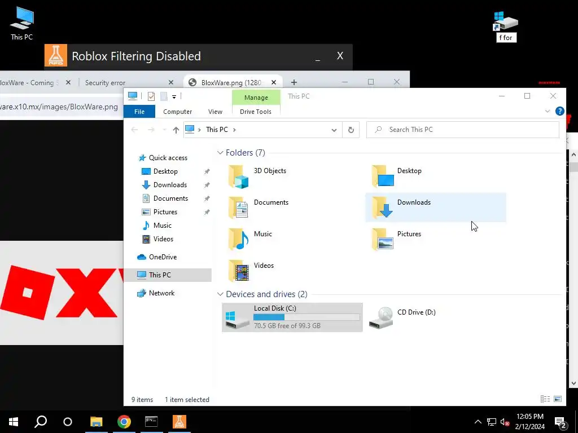Image resolution: width=578 pixels, height=433 pixels.
Task: Select Downloads in the navigation pane
Action: (170, 185)
